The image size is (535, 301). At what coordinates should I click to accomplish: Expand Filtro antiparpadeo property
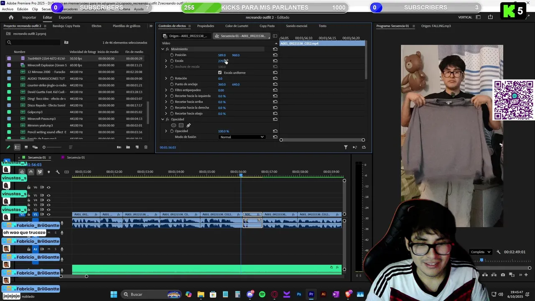(166, 90)
